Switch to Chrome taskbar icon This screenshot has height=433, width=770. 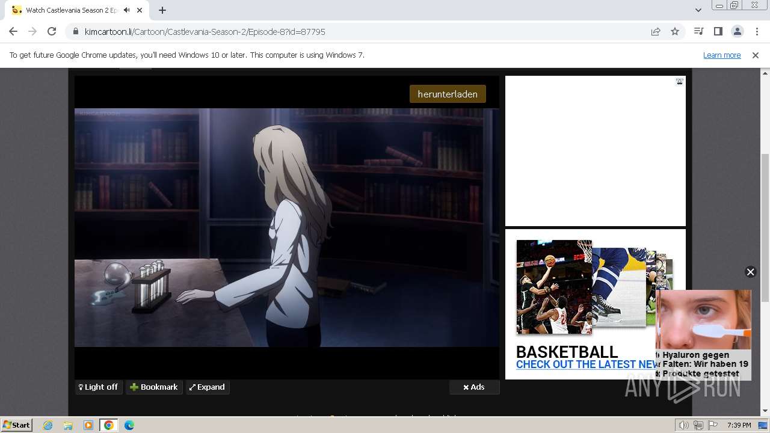(109, 425)
